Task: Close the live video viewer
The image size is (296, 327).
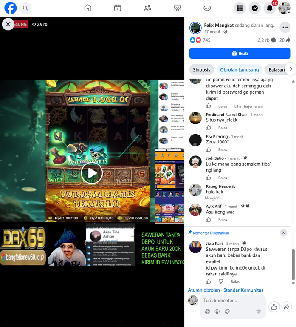Action: [8, 24]
